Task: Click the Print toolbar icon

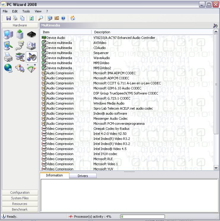Action: point(15,18)
